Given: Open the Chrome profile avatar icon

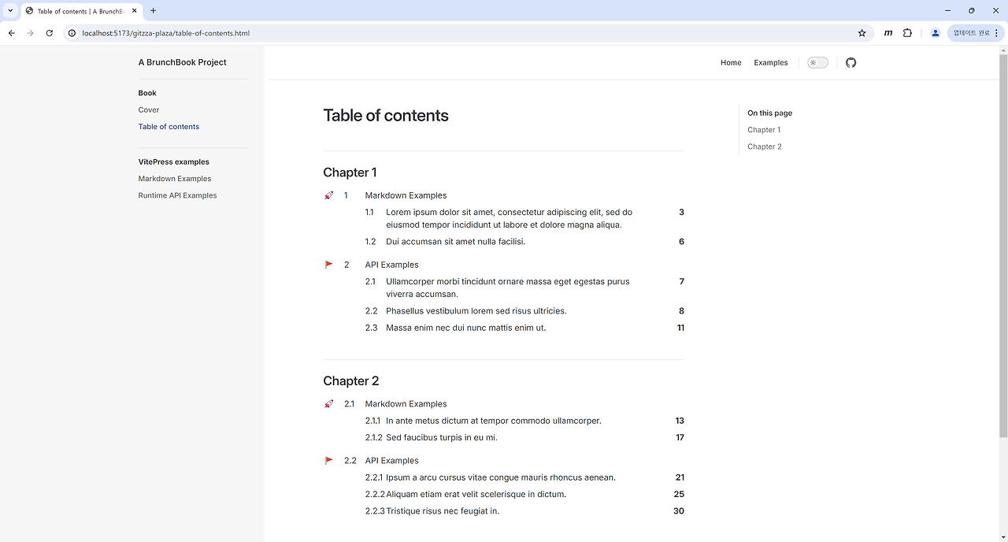Looking at the screenshot, I should [x=935, y=33].
